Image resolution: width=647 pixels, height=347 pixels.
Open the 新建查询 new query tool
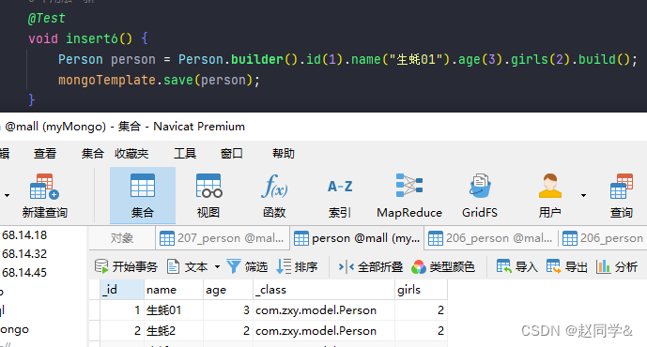pyautogui.click(x=44, y=196)
